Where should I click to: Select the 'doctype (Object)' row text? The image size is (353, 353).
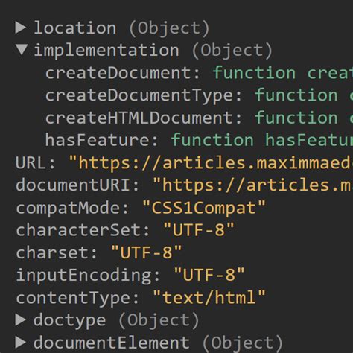[116, 321]
